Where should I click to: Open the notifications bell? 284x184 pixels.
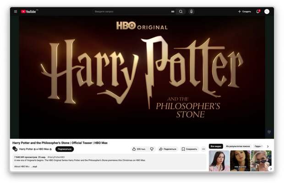258,11
